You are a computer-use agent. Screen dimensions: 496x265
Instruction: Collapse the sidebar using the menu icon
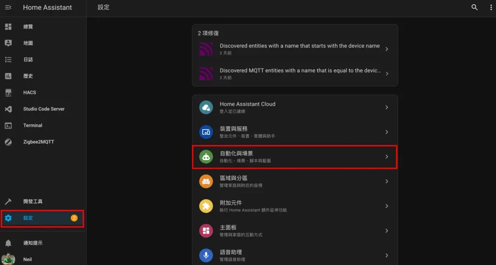(x=8, y=7)
